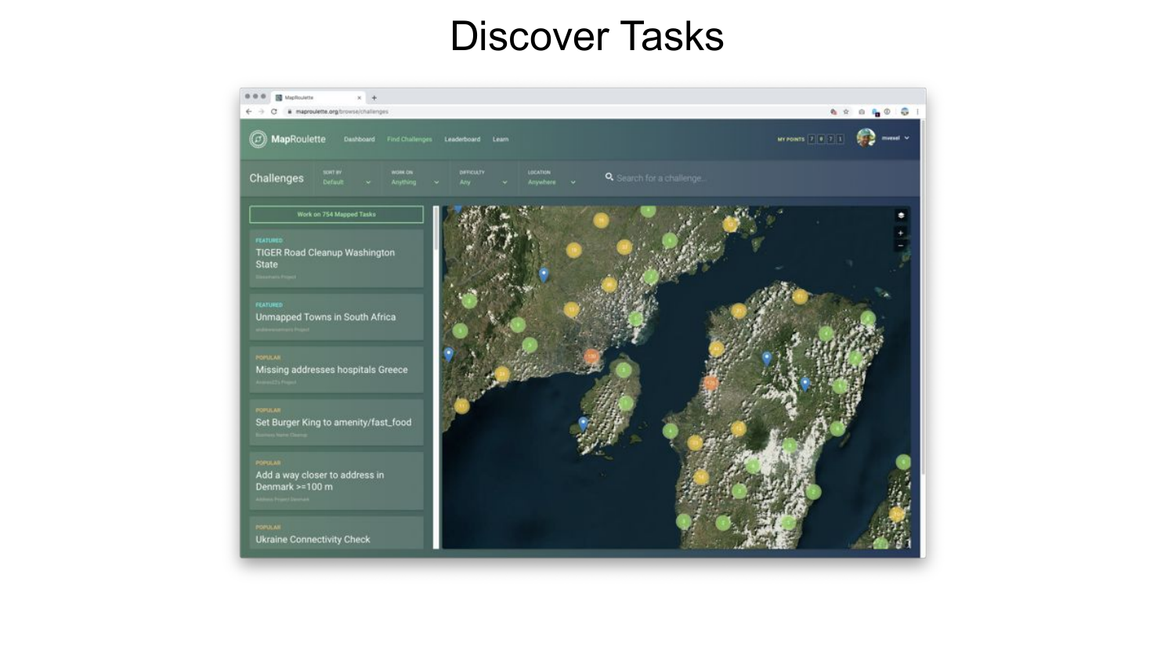Zoom in on the map with plus
Screen dimensions: 1175x661
pyautogui.click(x=901, y=233)
